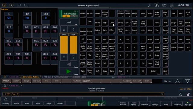
Task: Click the camera snapshot icon in top bar
Action: [164, 5]
